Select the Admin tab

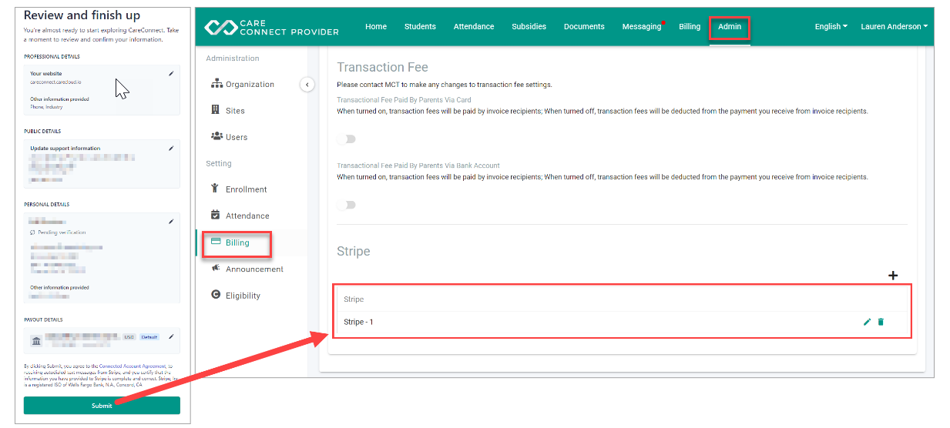pyautogui.click(x=730, y=27)
